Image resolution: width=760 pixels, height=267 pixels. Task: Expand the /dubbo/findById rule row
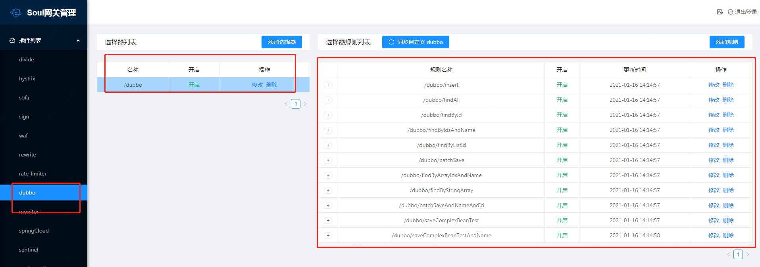click(x=328, y=115)
